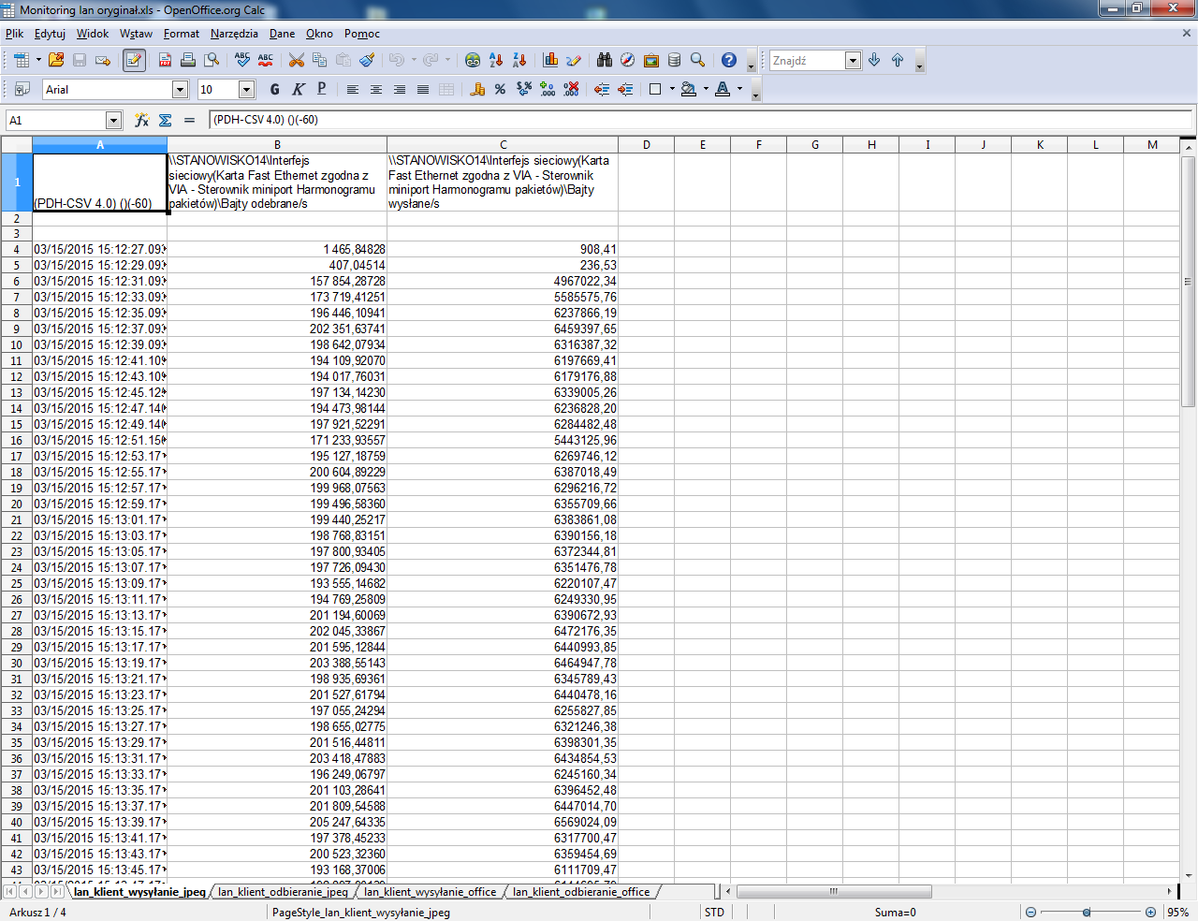
Task: Insert a chart using the chart icon
Action: click(550, 60)
